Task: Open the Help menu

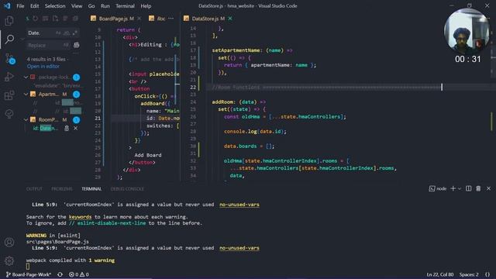Action: pos(146,5)
